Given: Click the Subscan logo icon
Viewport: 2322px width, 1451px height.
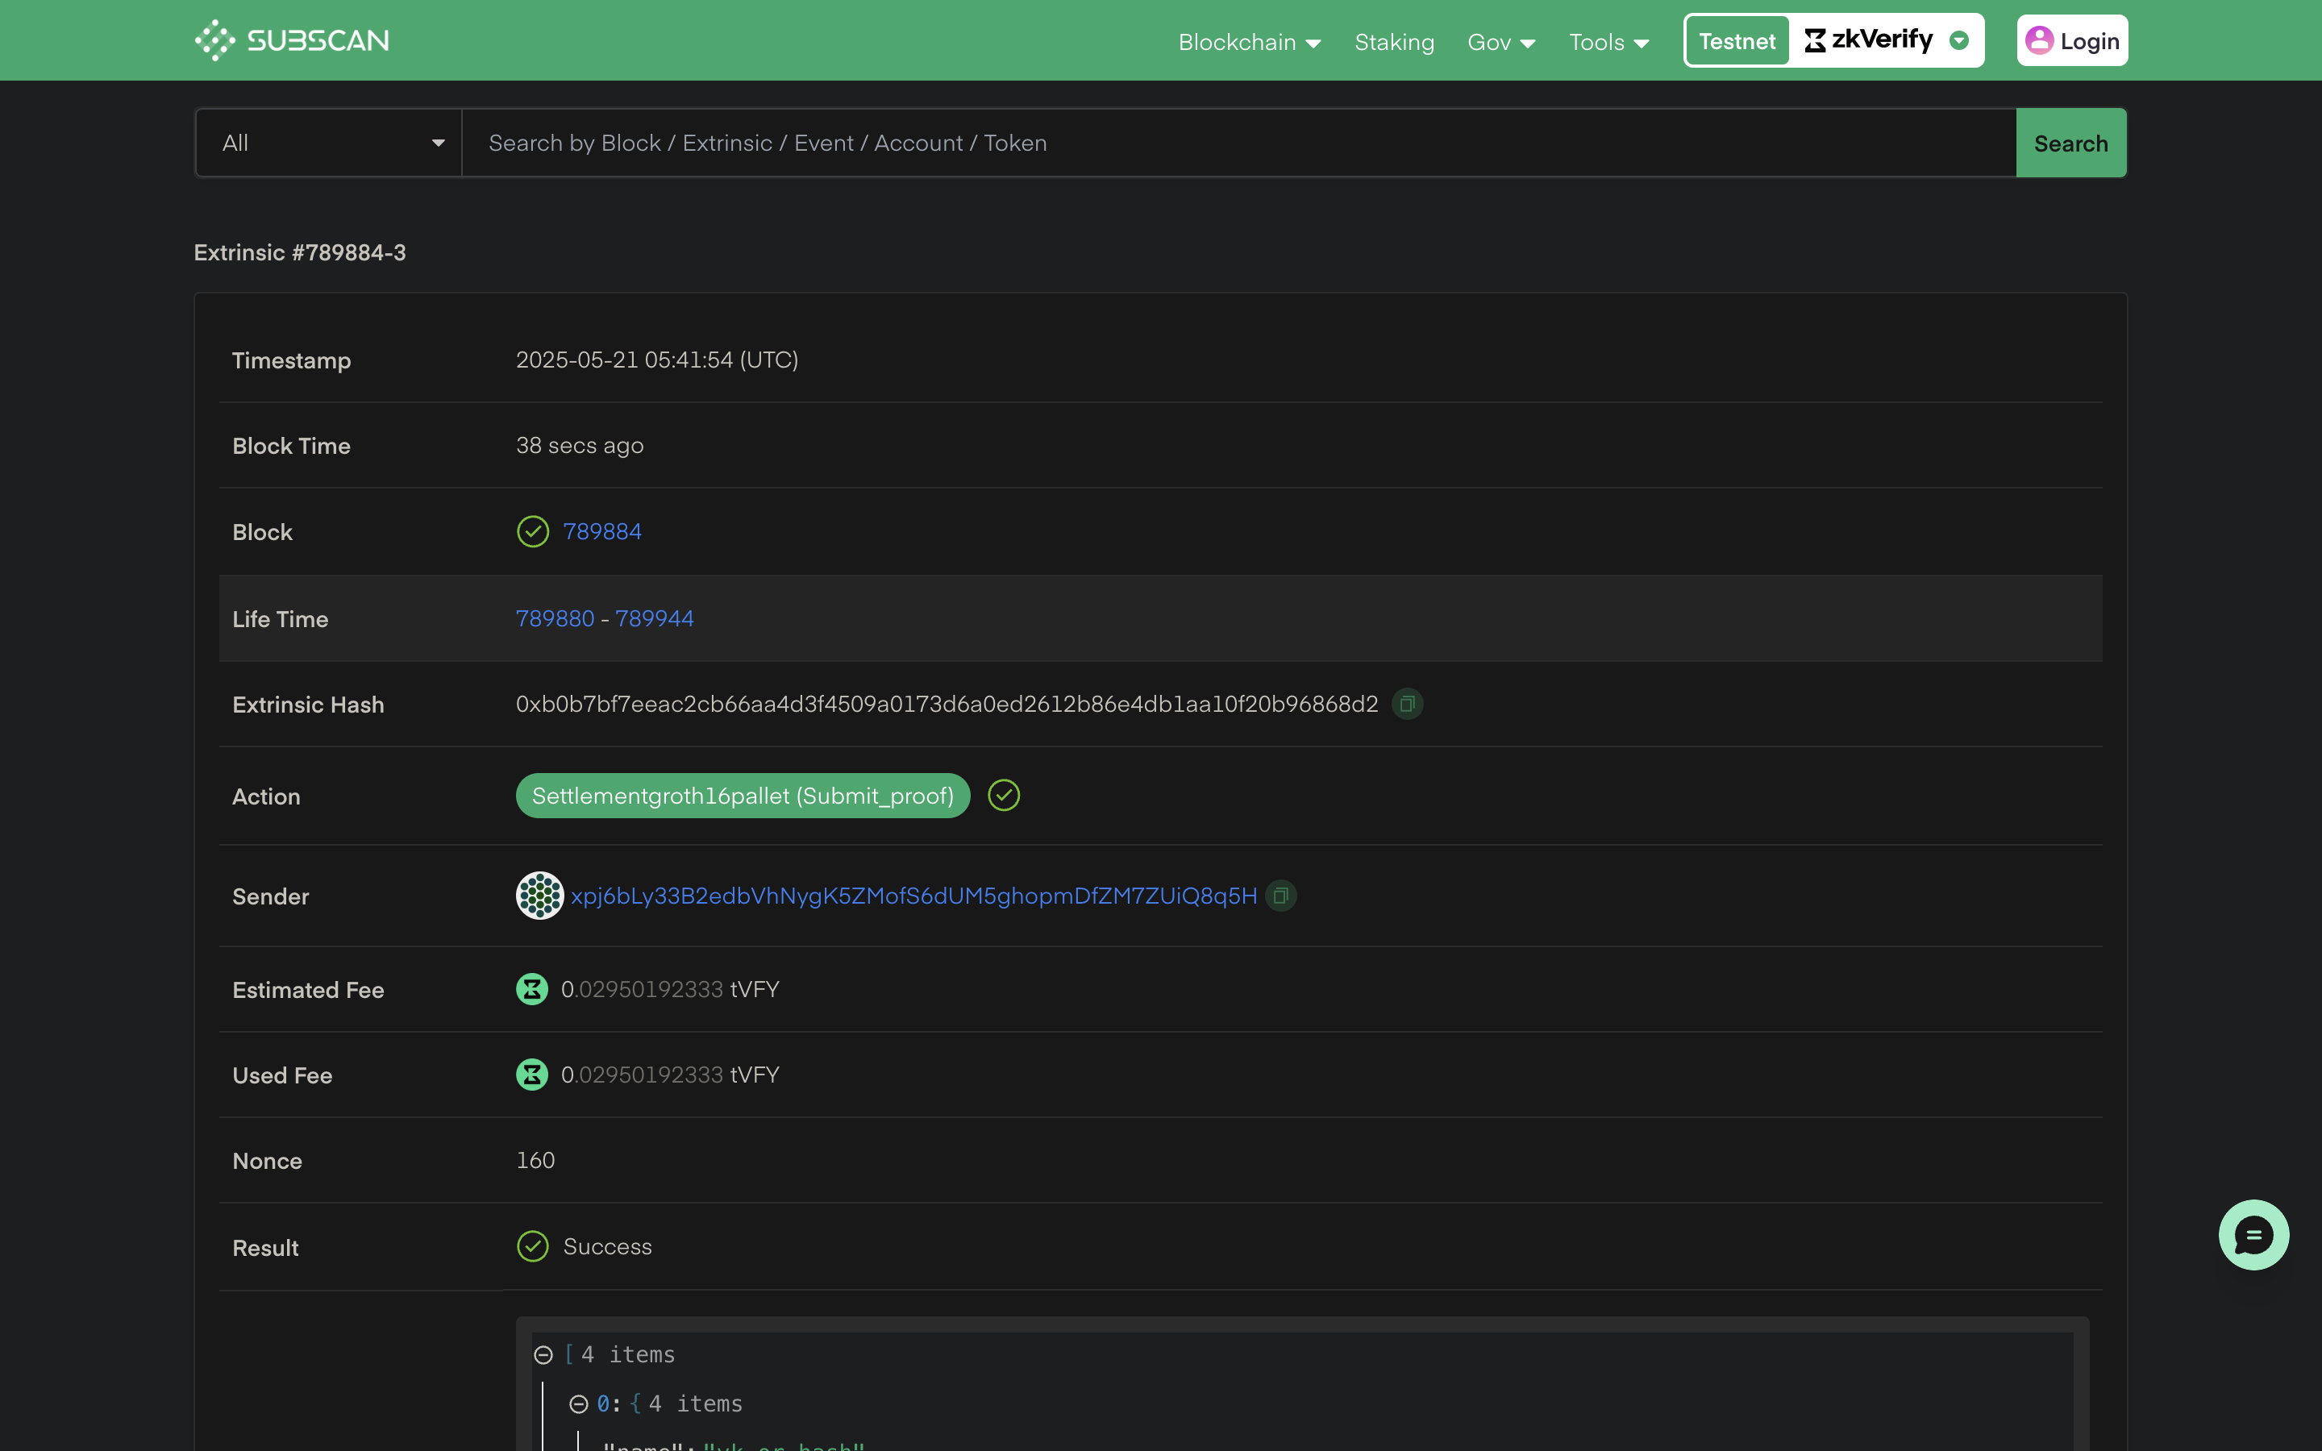Looking at the screenshot, I should 215,40.
